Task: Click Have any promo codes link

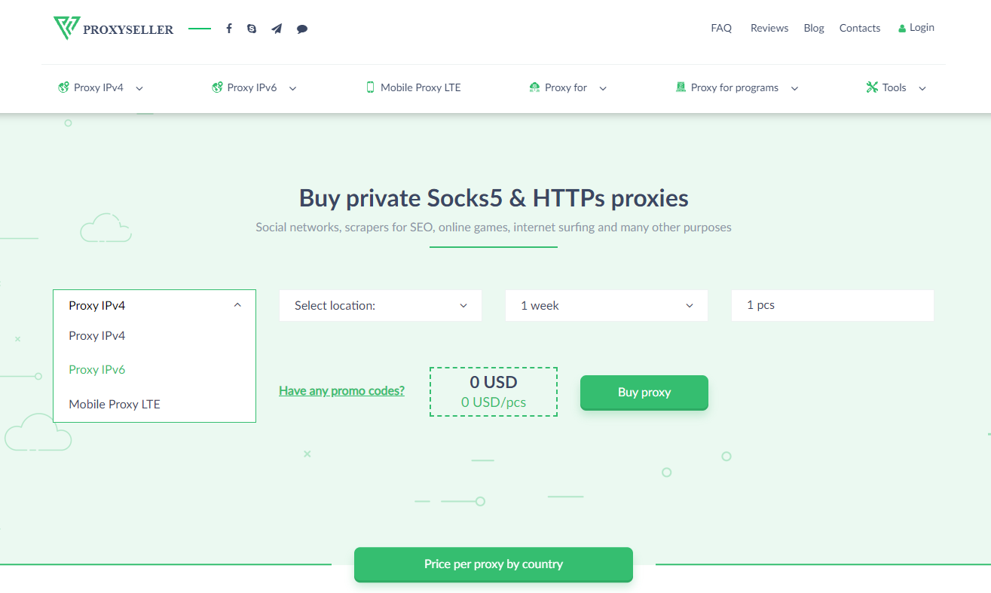Action: pyautogui.click(x=341, y=390)
